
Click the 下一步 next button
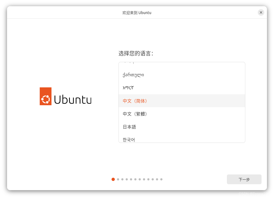[244, 179]
